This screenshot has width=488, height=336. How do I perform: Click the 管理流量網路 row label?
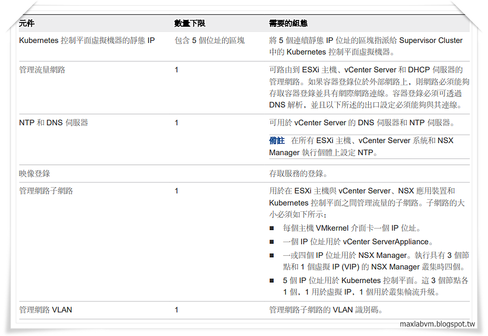pos(41,69)
